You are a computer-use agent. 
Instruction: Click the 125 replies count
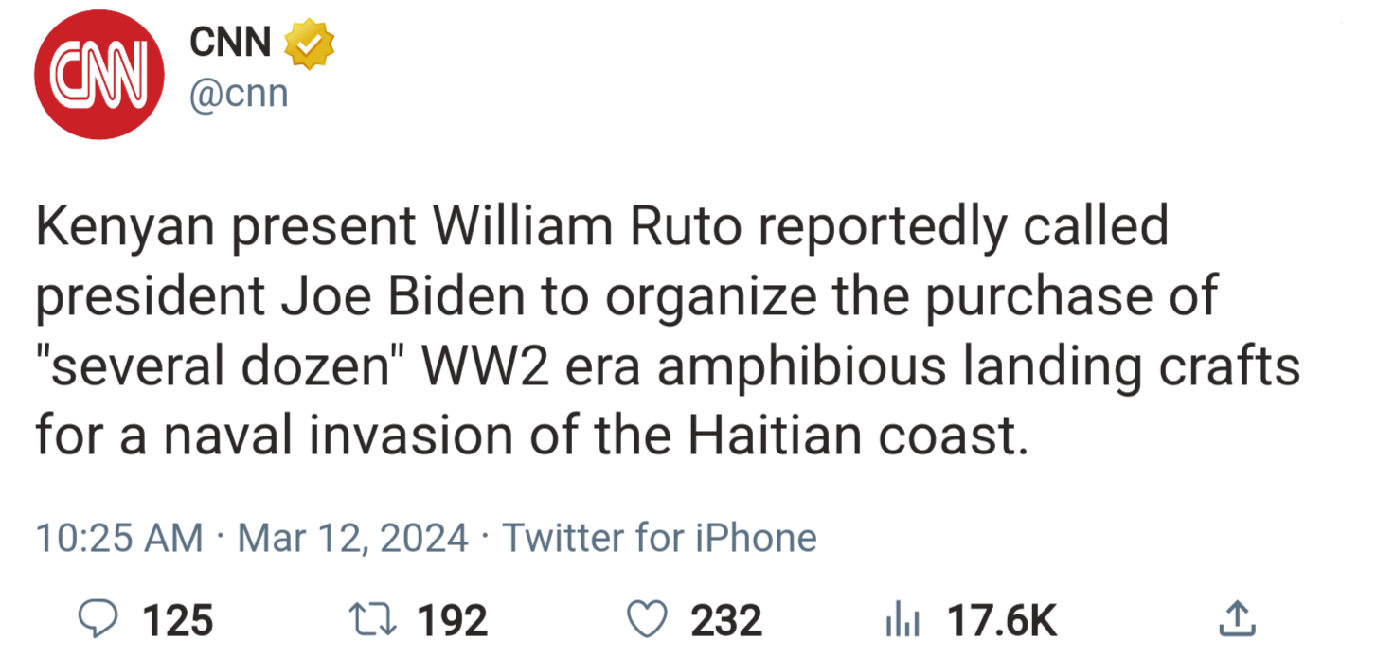pos(177,621)
